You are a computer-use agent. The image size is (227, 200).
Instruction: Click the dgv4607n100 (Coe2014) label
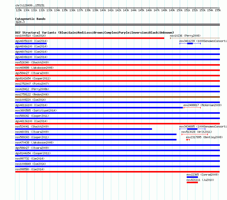pyautogui.click(x=31, y=52)
